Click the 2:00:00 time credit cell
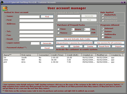The width and height of the screenshot is (127, 94). pos(55,58)
